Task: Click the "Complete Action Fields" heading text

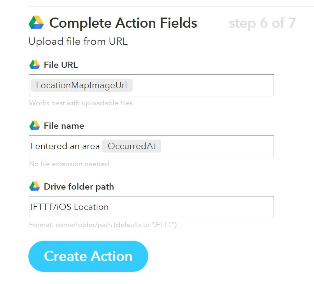Action: [x=123, y=23]
